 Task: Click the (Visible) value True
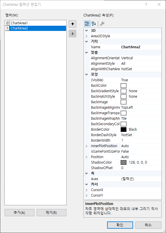coord(124,80)
